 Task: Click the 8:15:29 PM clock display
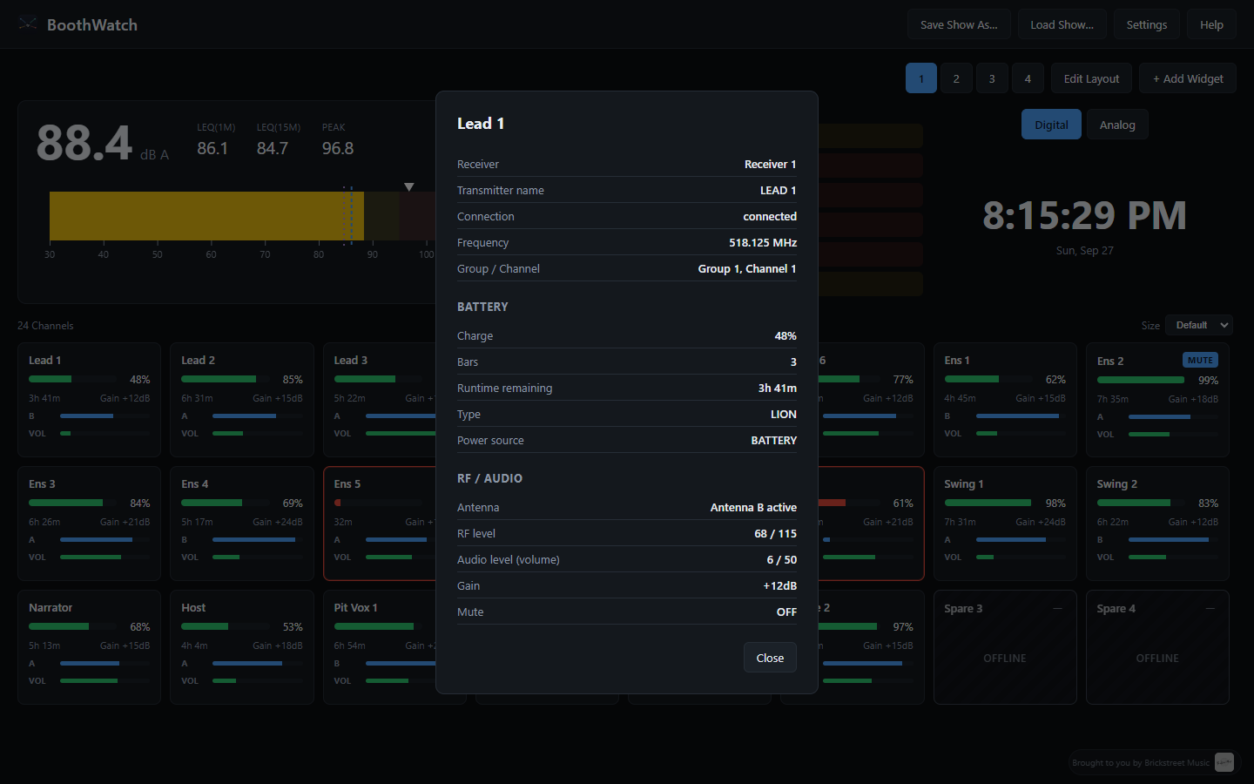coord(1084,215)
